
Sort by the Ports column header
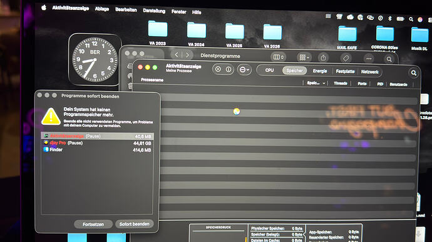362,84
